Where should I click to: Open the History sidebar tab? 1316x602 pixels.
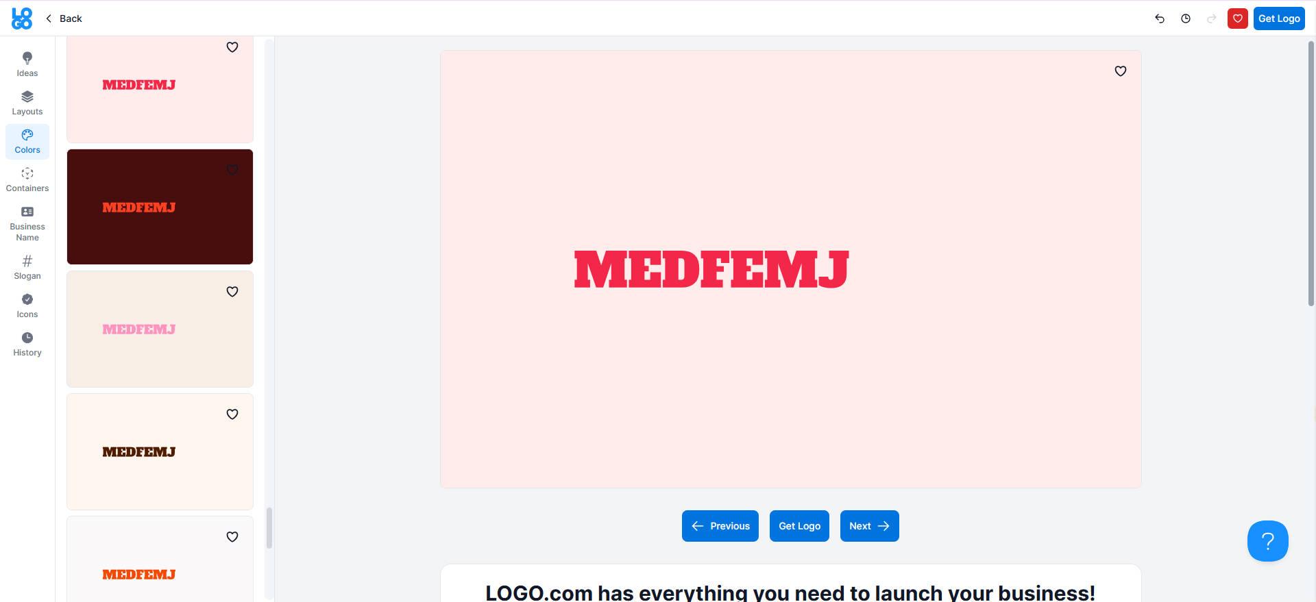(27, 344)
